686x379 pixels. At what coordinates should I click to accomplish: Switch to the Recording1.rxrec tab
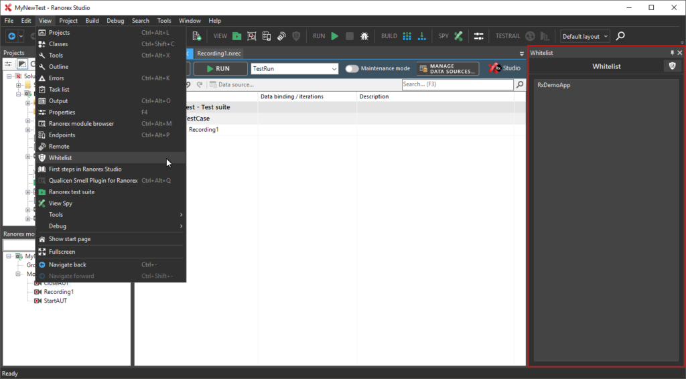(219, 54)
